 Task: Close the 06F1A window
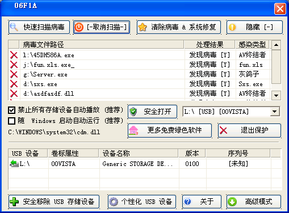click(280, 9)
